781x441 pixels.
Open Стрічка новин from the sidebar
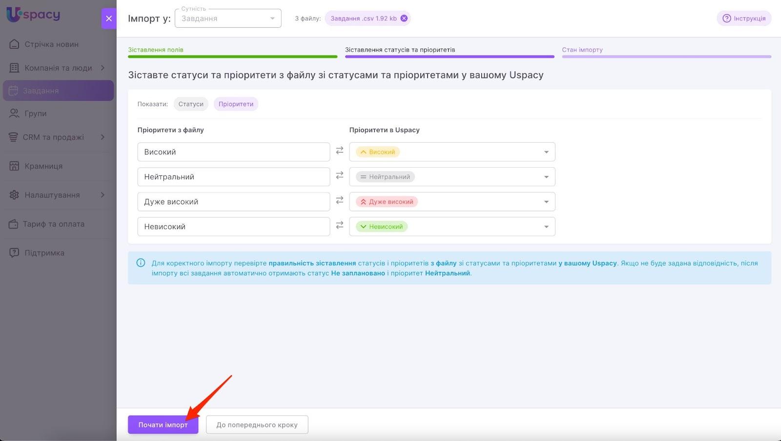tap(51, 44)
